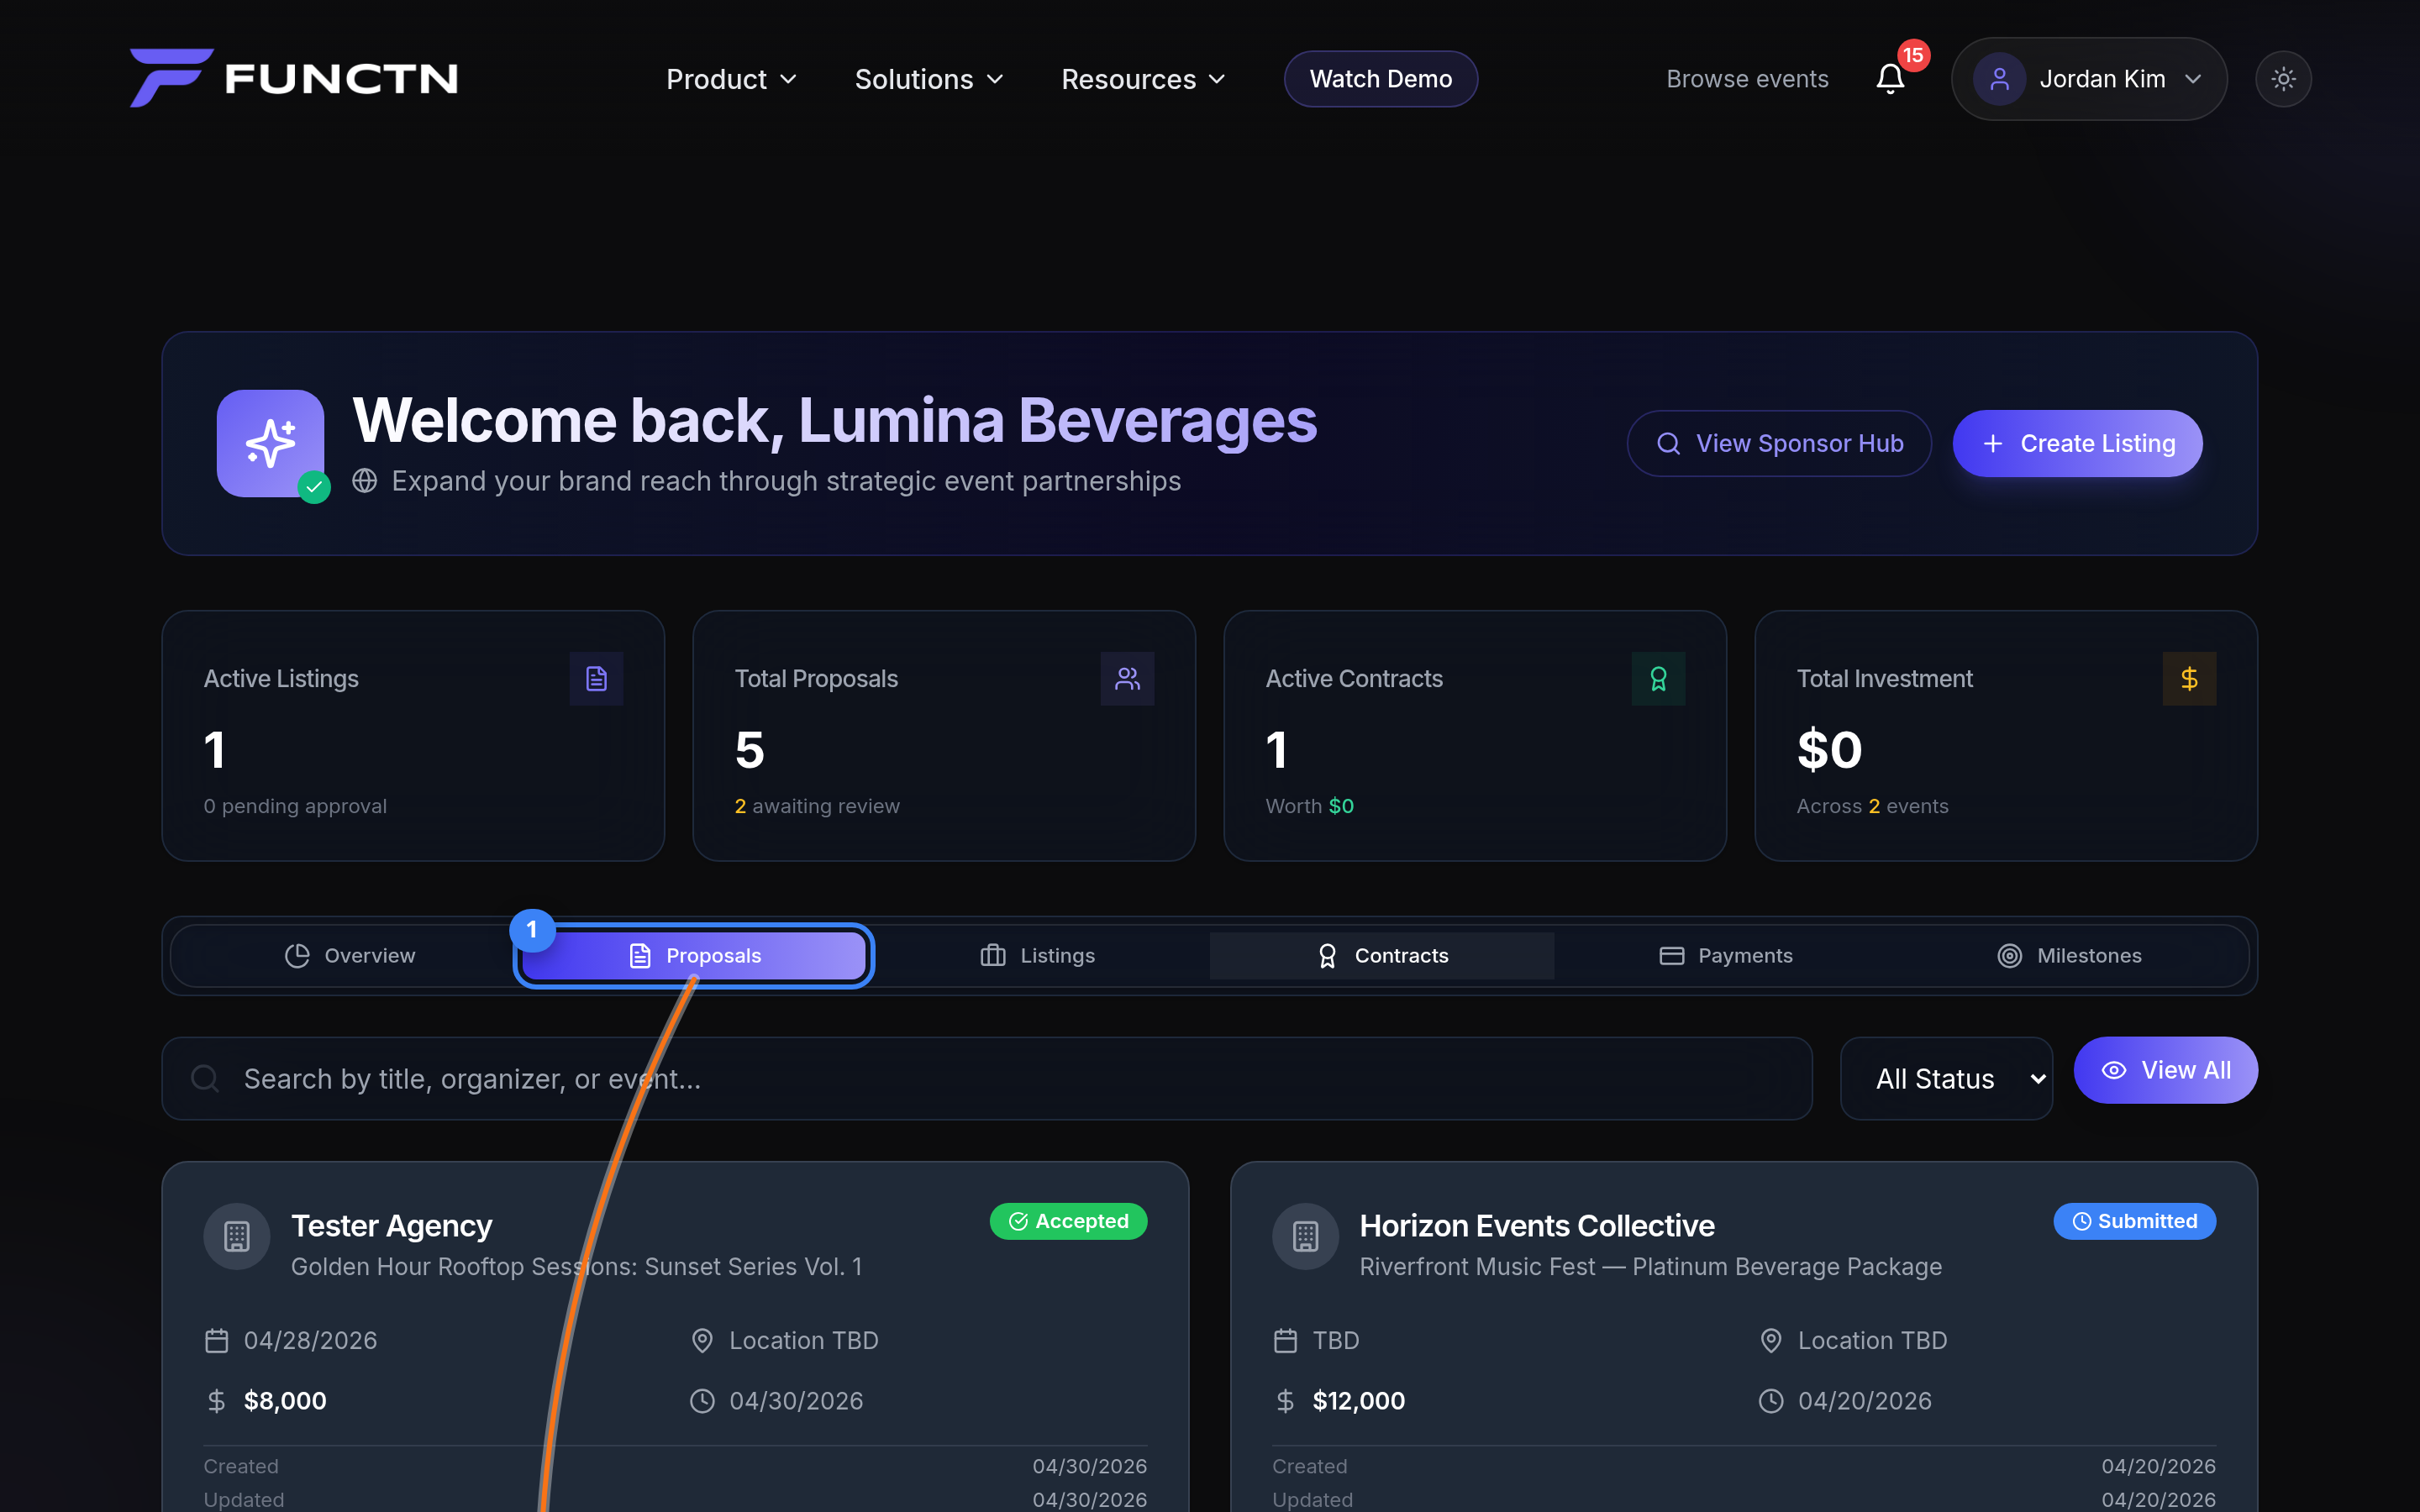Click the Active Contracts ribbon icon

[x=1658, y=678]
